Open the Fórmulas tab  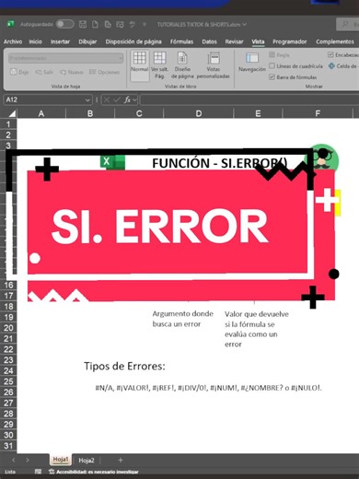[181, 41]
